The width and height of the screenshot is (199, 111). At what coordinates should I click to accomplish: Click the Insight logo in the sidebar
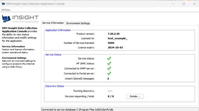(20, 19)
